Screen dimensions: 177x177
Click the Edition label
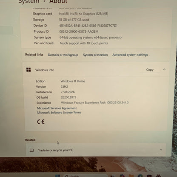[x=40, y=81]
